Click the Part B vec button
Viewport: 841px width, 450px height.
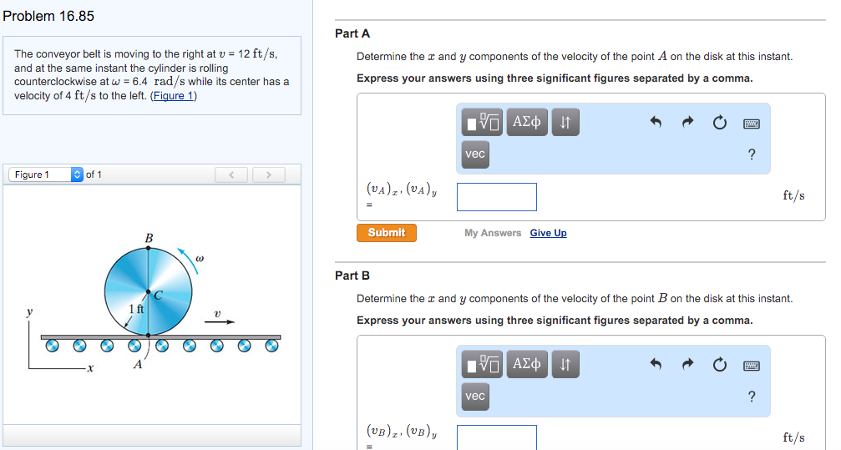coord(475,397)
